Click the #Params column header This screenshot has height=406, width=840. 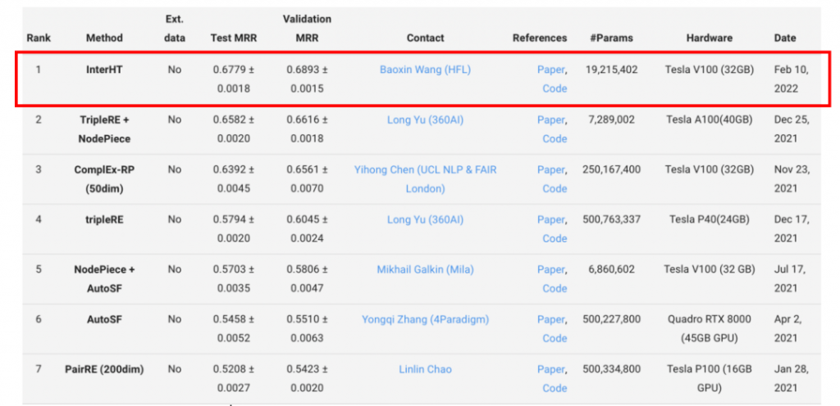pyautogui.click(x=611, y=38)
